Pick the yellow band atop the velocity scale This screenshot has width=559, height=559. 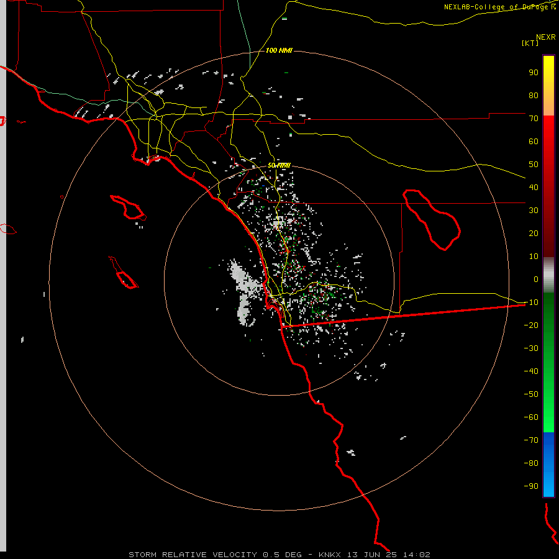[x=548, y=86]
